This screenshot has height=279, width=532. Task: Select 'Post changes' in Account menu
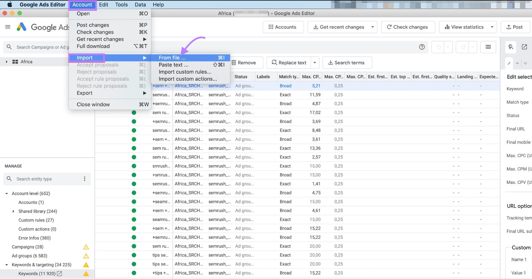coord(110,25)
